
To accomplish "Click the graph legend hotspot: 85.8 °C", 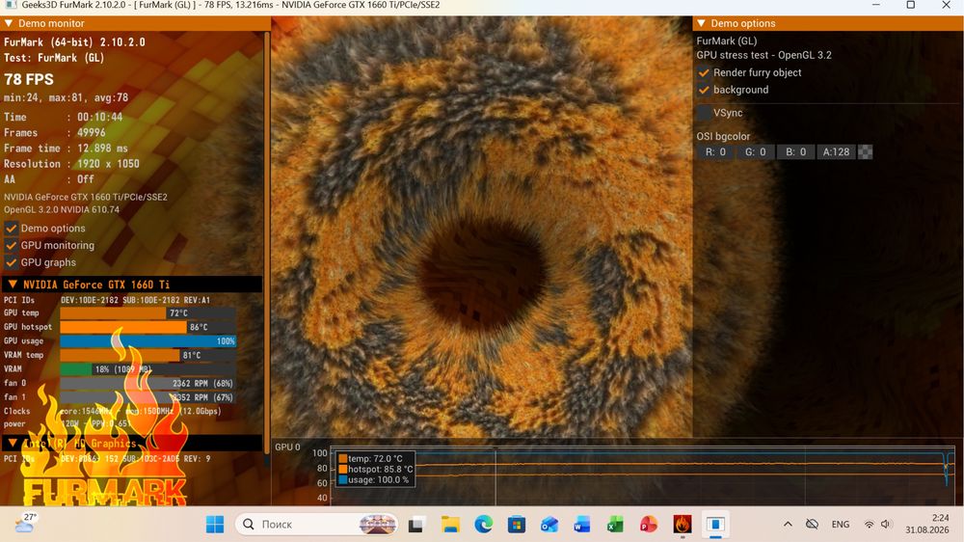I will (x=376, y=470).
